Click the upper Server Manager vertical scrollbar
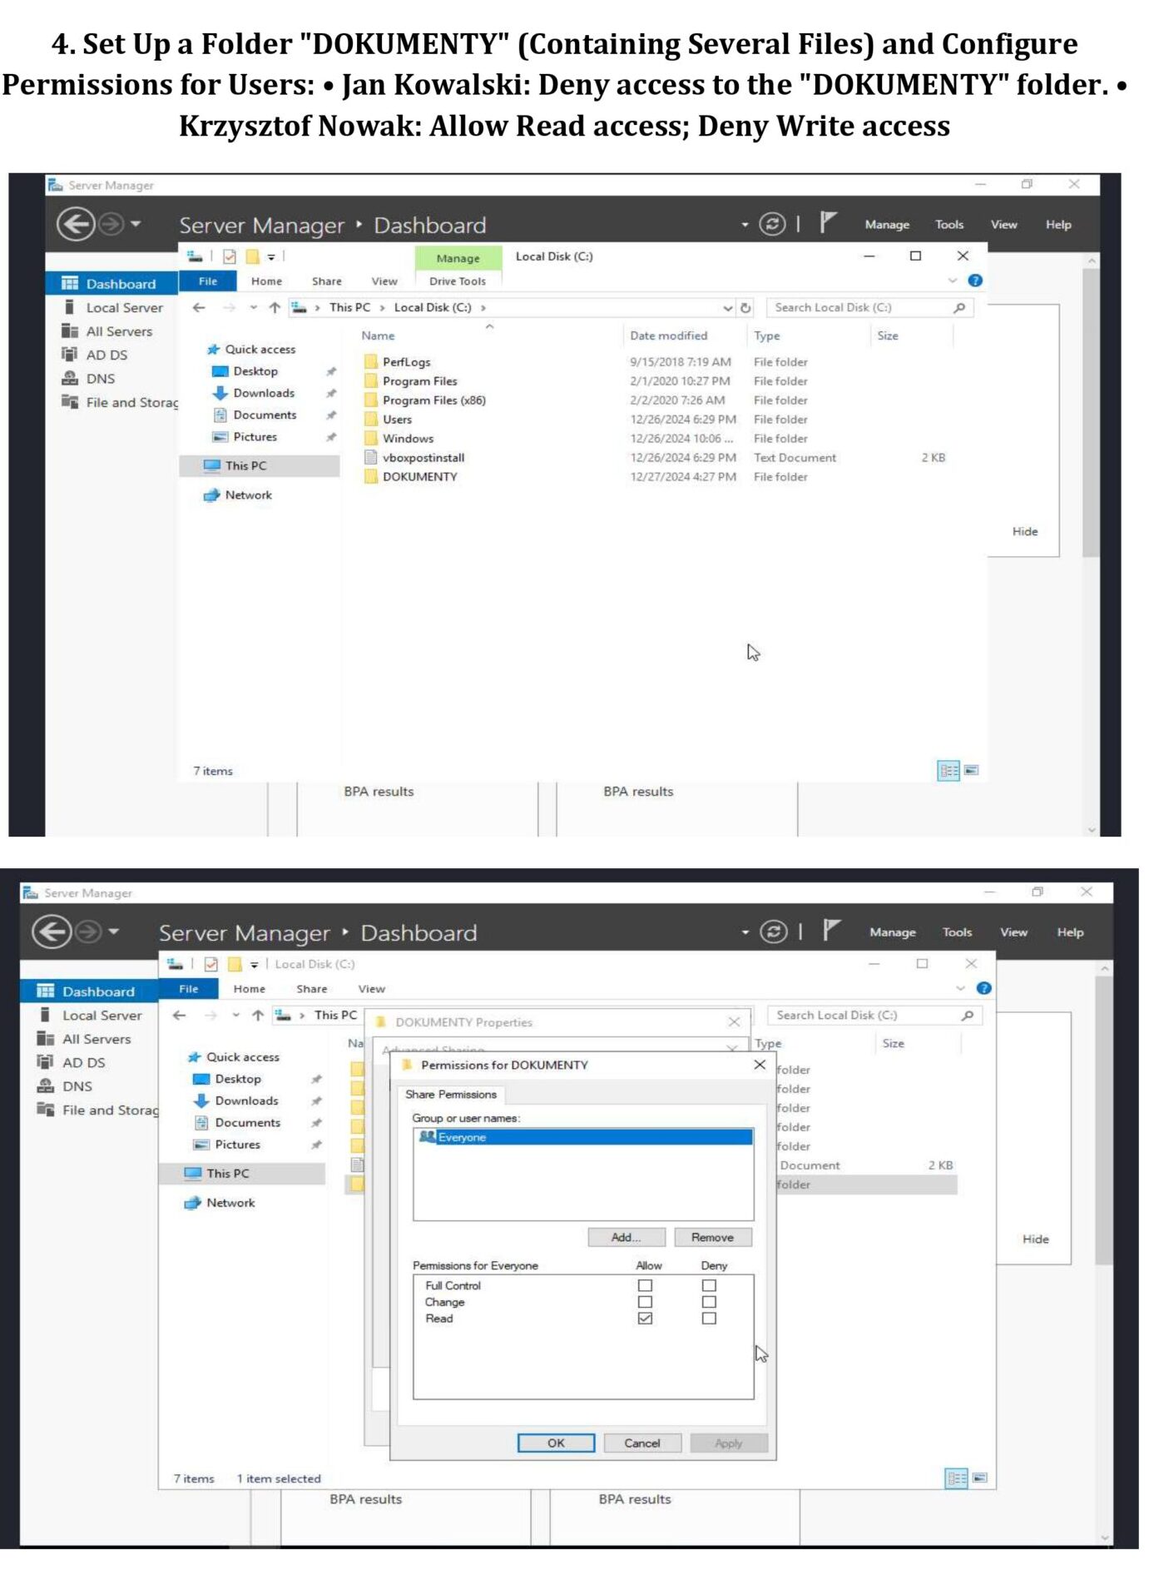This screenshot has width=1154, height=1570. point(1091,413)
